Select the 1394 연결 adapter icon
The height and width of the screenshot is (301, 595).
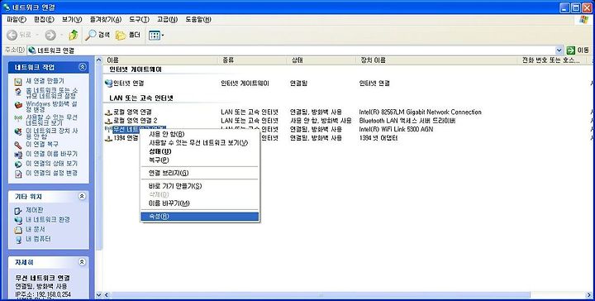[x=108, y=139]
